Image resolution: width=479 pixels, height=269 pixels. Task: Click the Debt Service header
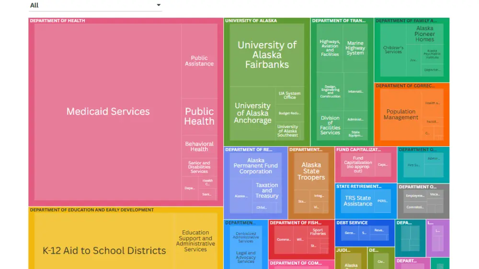[x=352, y=223]
